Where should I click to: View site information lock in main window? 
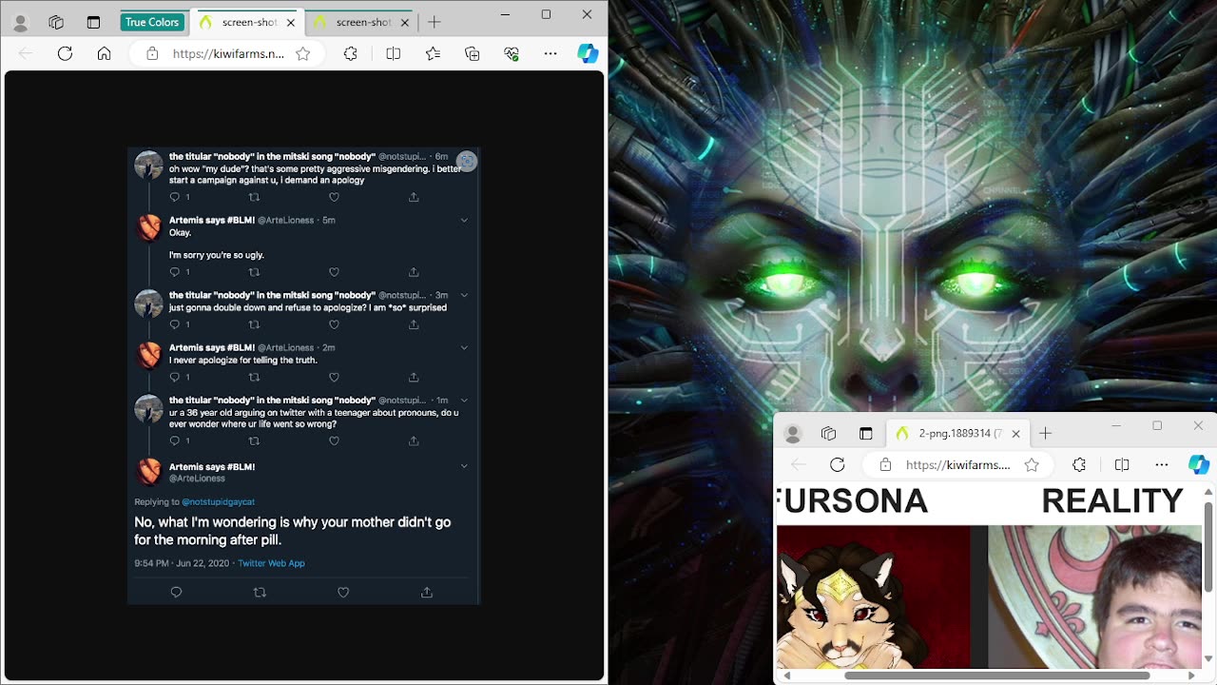(152, 53)
